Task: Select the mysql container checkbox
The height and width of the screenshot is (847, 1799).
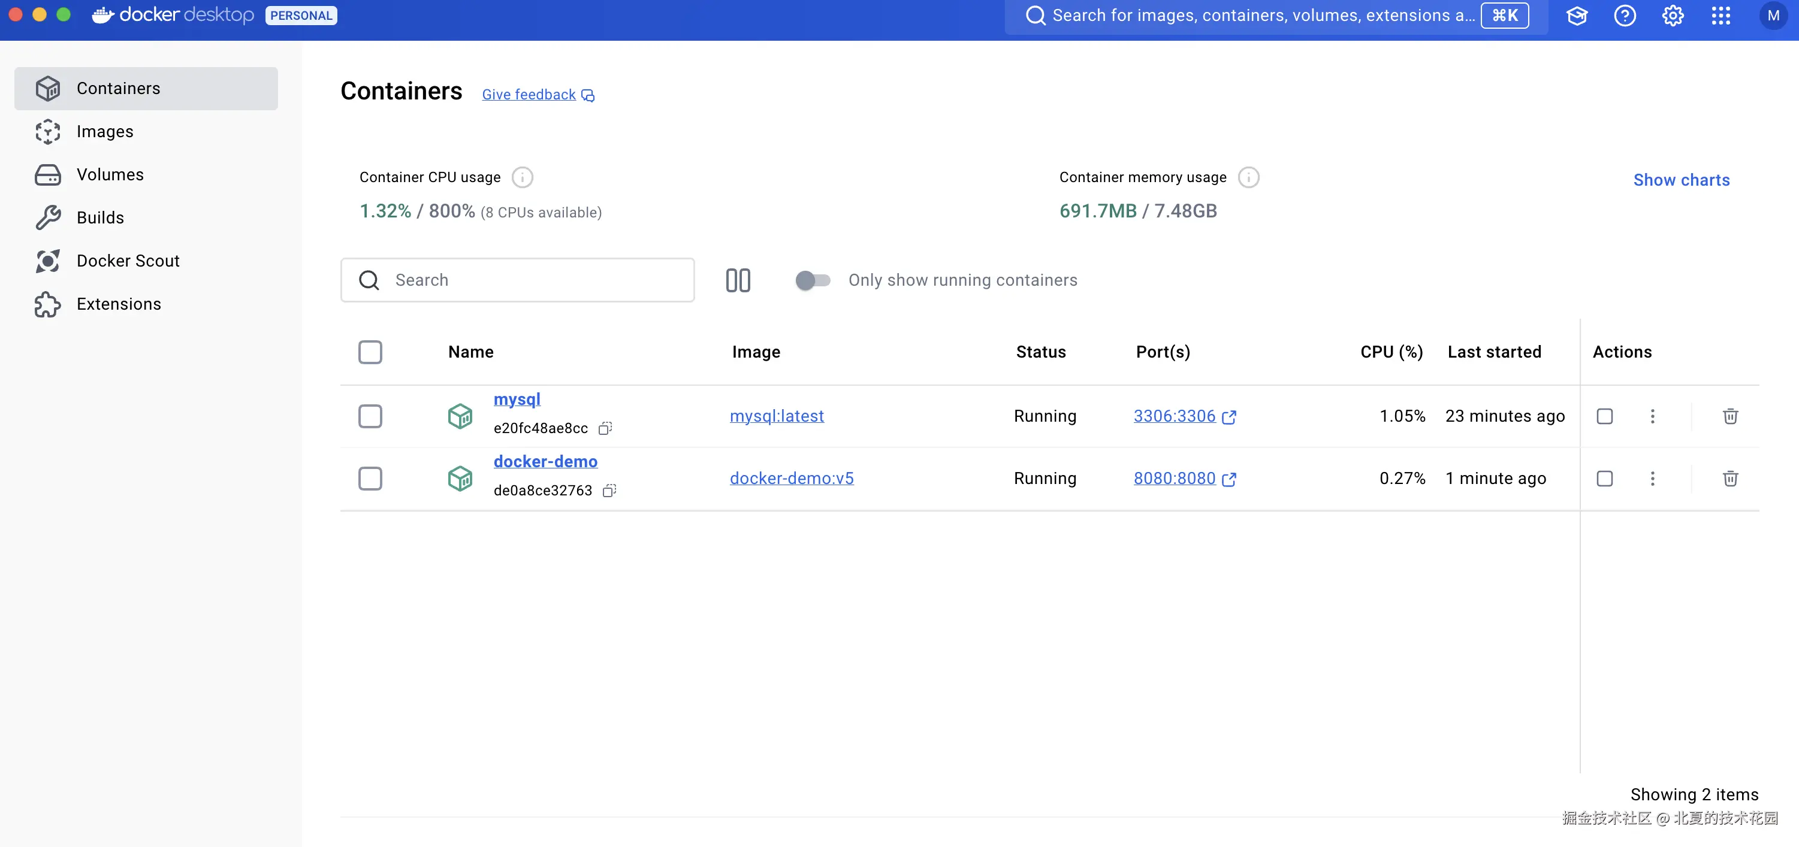Action: click(370, 416)
